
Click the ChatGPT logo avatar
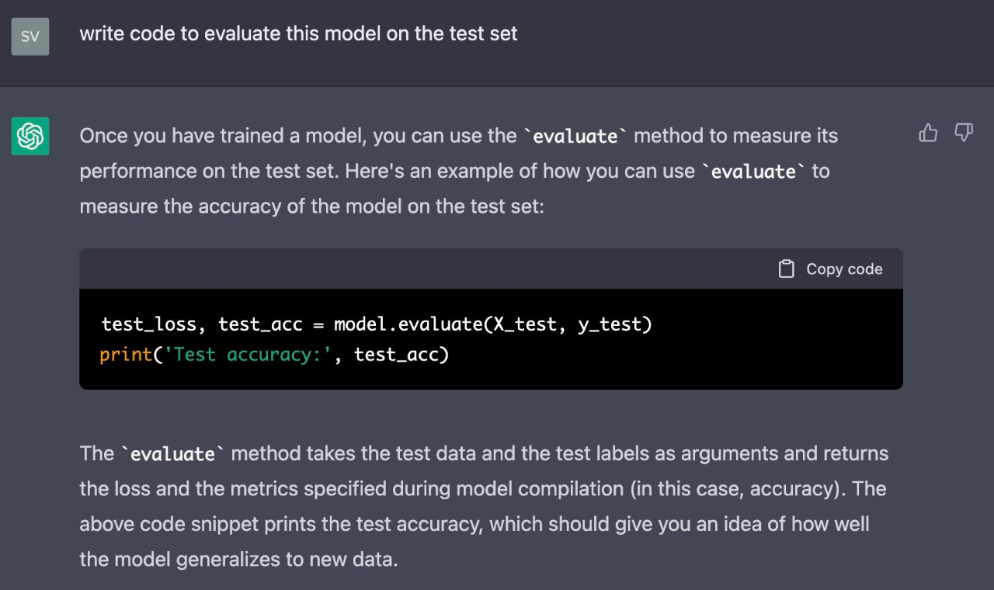[30, 136]
